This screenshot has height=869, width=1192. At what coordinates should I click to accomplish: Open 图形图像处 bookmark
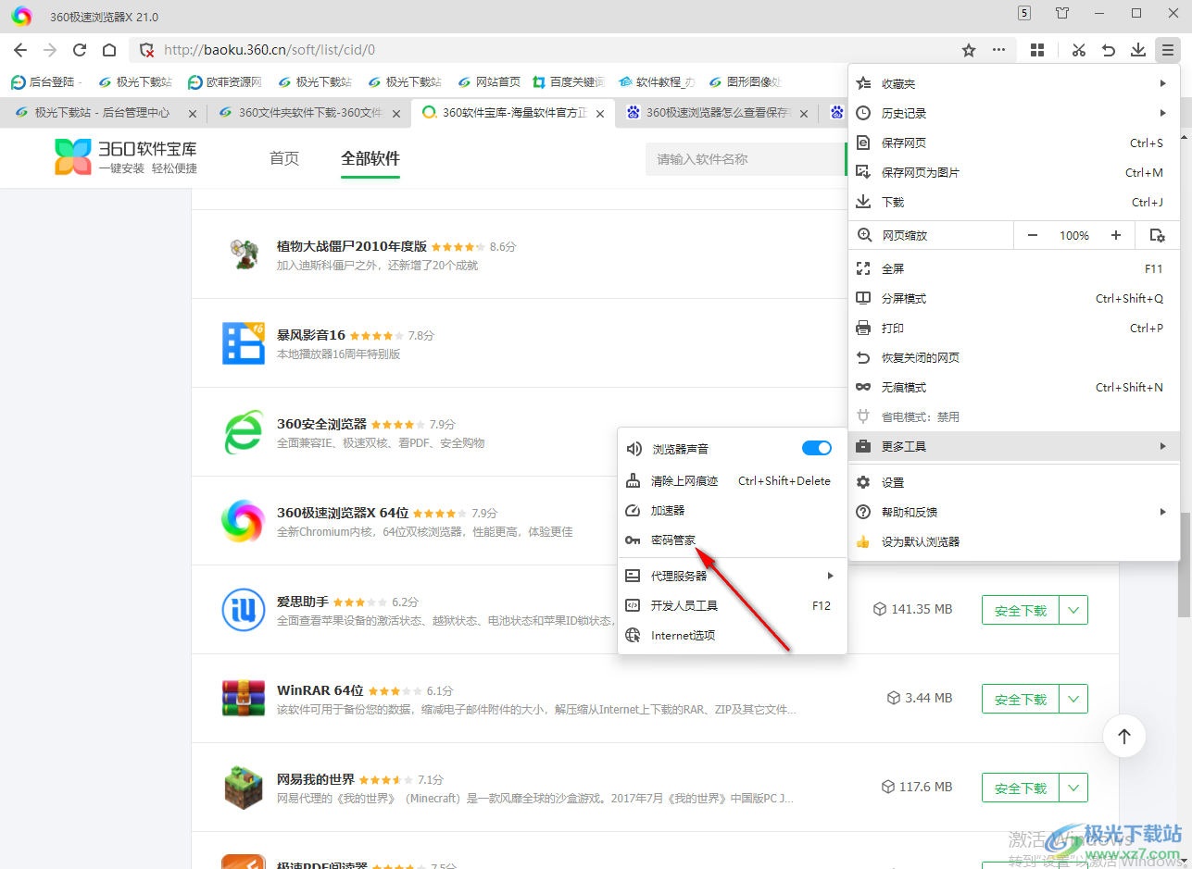coord(746,81)
